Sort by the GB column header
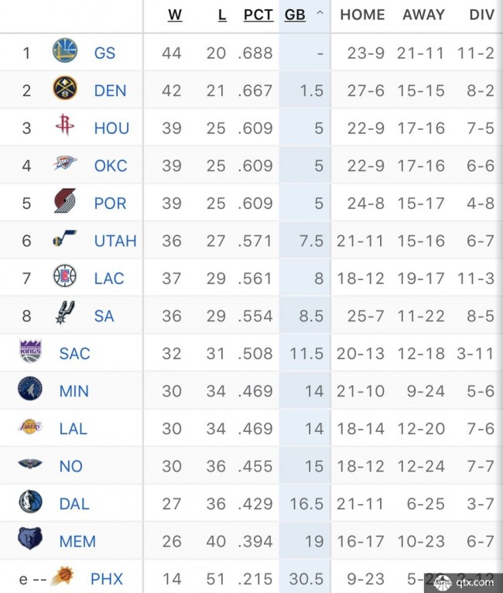 [x=295, y=15]
